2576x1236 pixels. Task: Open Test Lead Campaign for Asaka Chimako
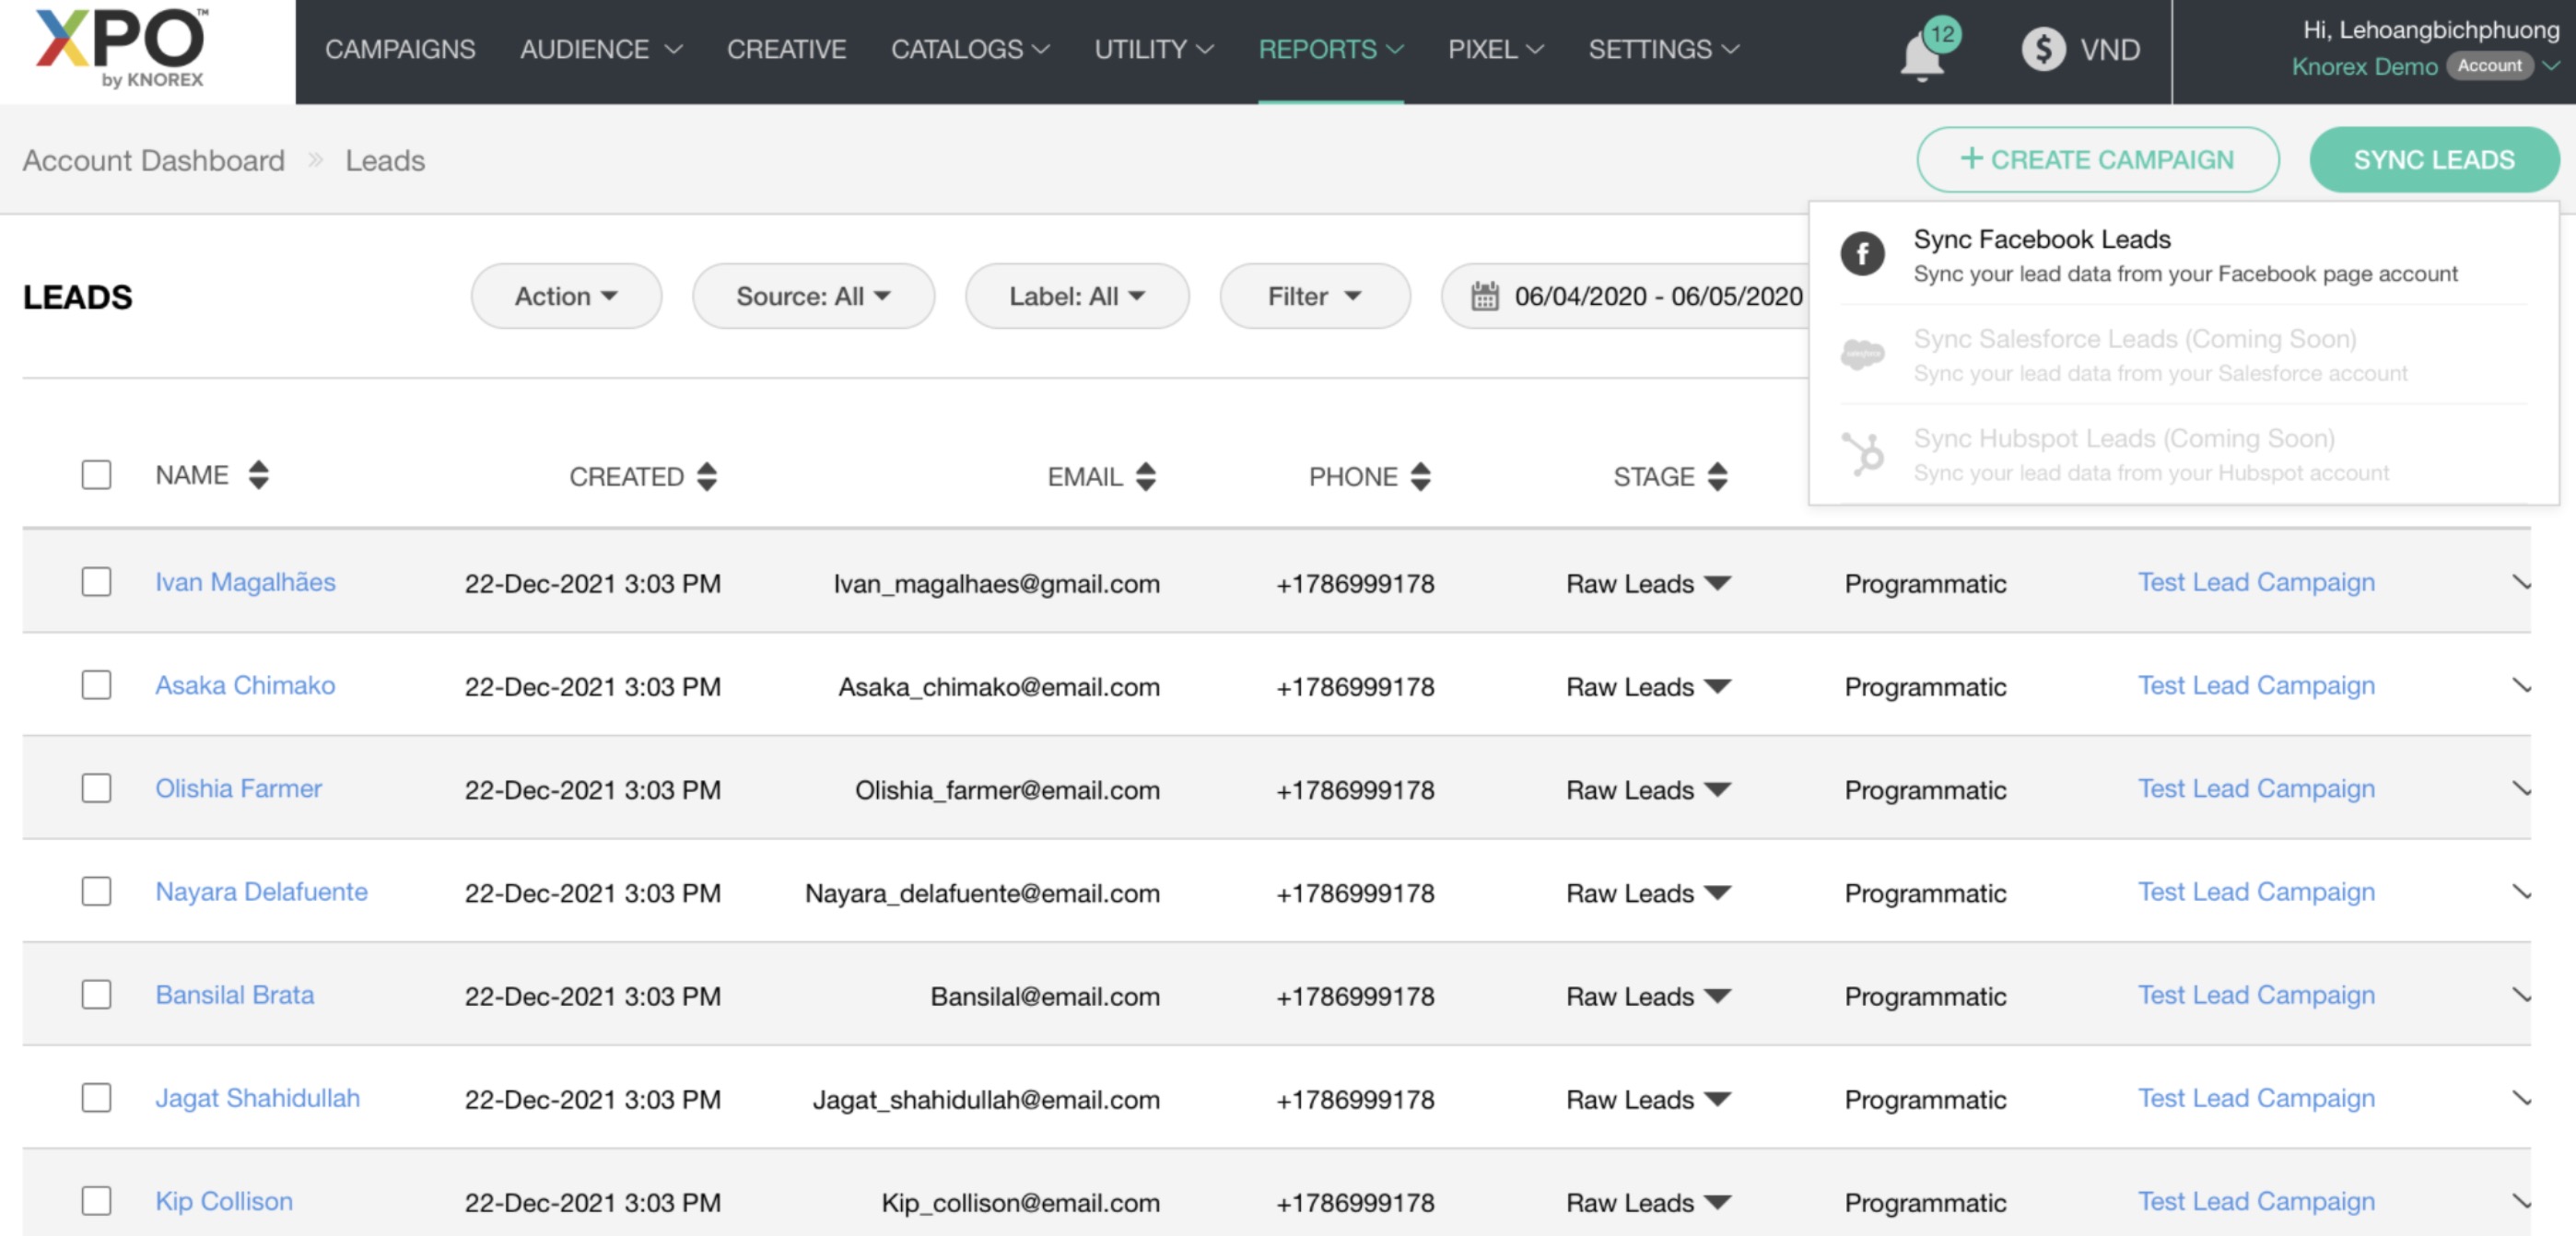pyautogui.click(x=2256, y=686)
